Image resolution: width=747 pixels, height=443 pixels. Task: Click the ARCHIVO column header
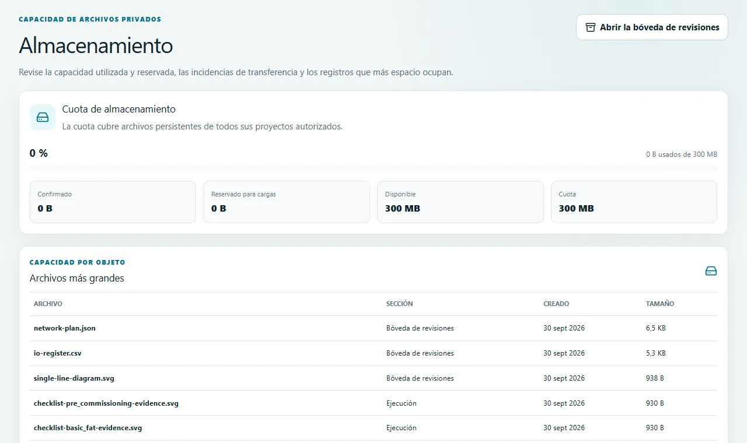pos(48,304)
